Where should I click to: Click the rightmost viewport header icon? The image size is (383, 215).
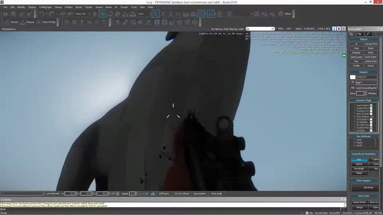coord(344,29)
